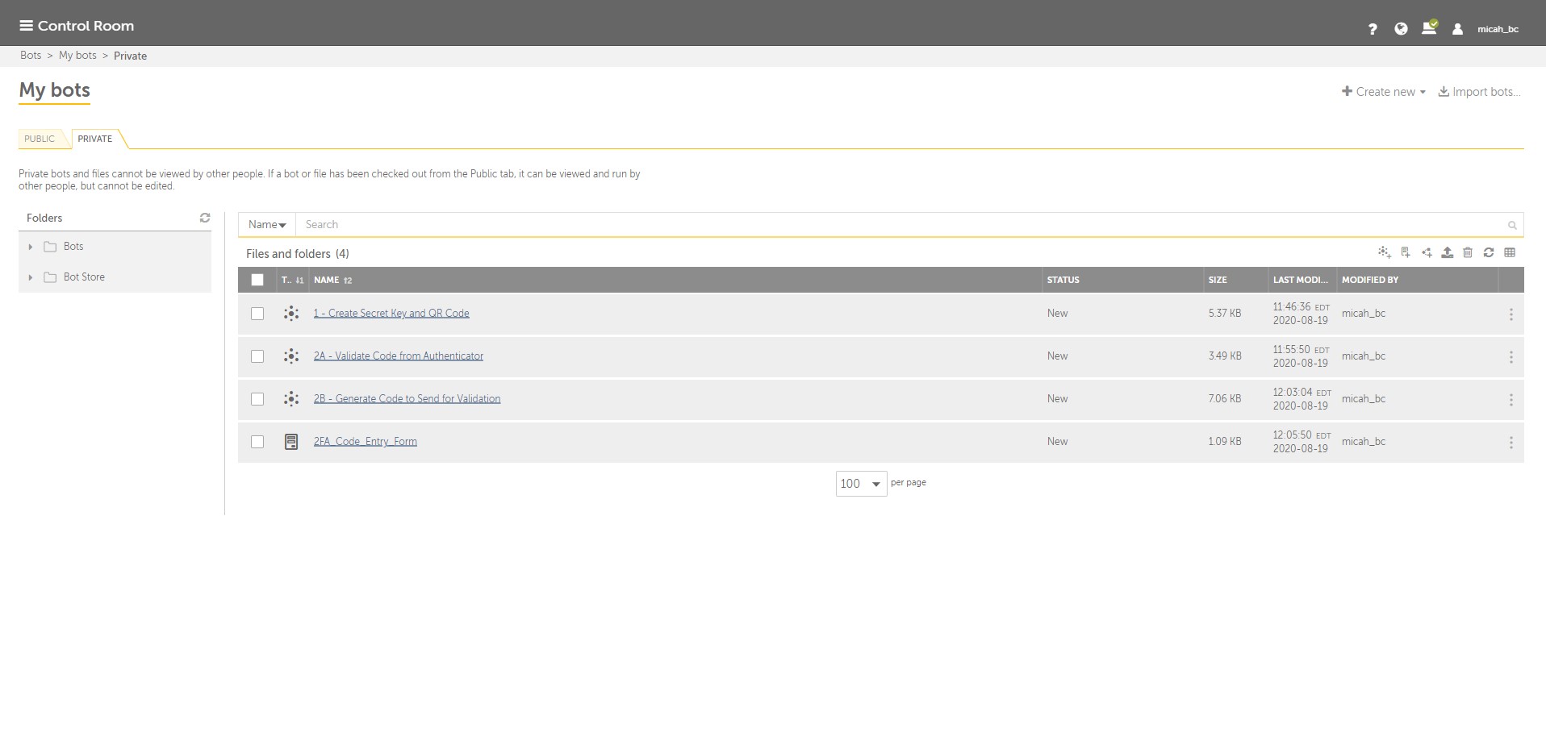Viewport: 1546px width, 753px height.
Task: Open the Name search filter dropdown
Action: point(267,225)
